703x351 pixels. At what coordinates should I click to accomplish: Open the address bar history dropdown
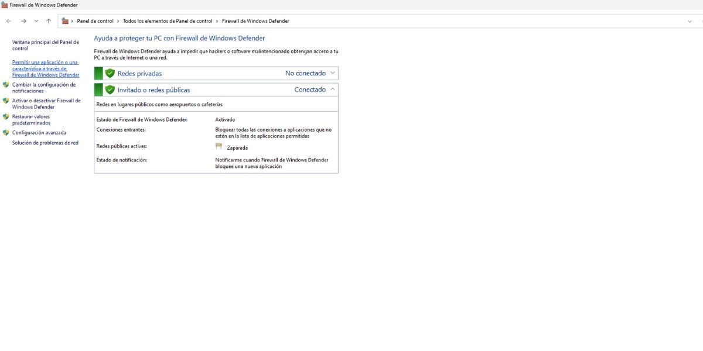[690, 21]
